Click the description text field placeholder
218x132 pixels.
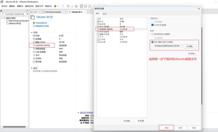pos(45,71)
